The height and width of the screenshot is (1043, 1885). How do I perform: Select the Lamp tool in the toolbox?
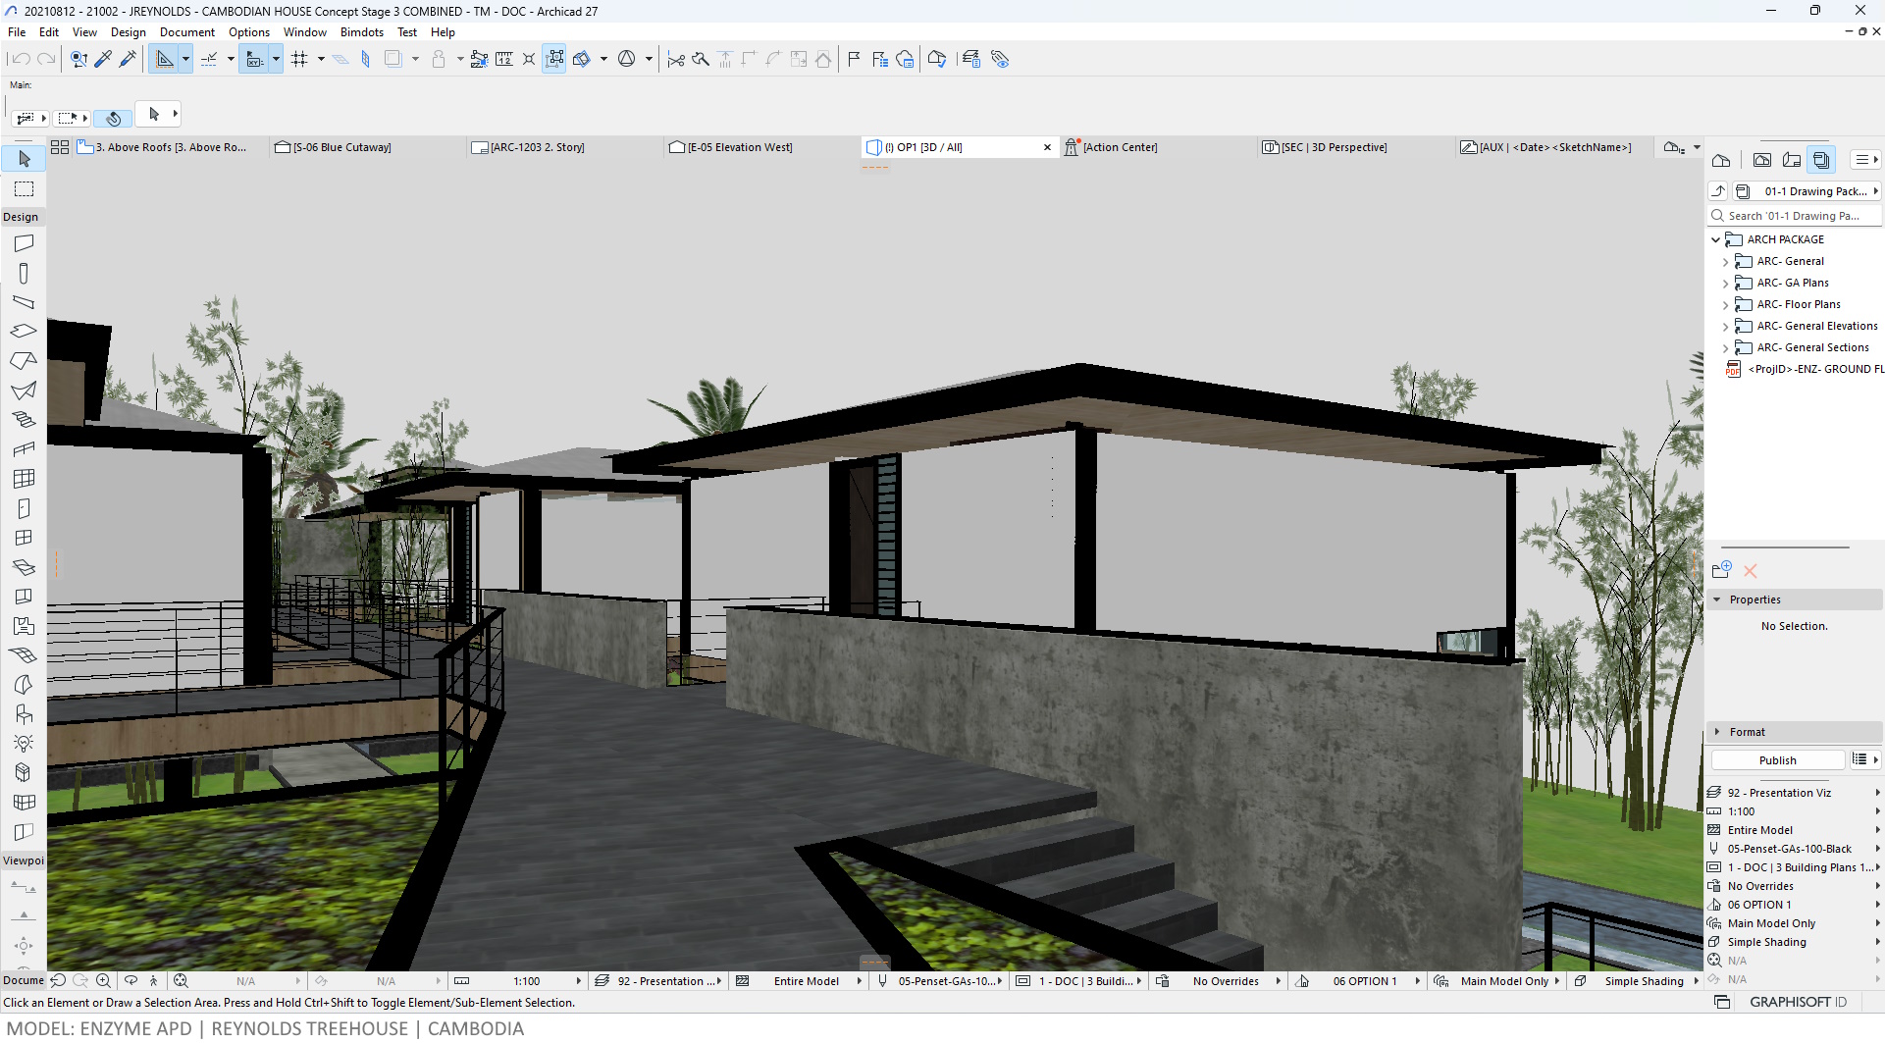(24, 743)
